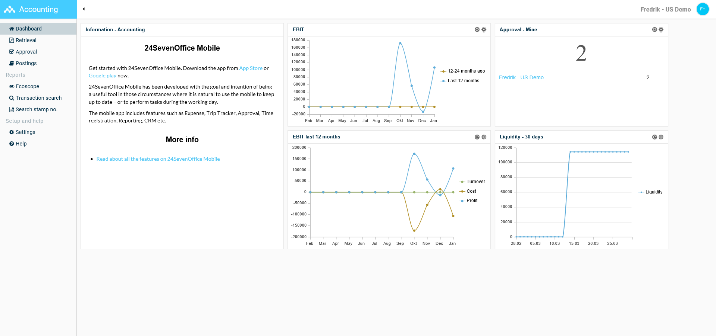Click the More info heading
Image resolution: width=716 pixels, height=336 pixels.
click(182, 140)
